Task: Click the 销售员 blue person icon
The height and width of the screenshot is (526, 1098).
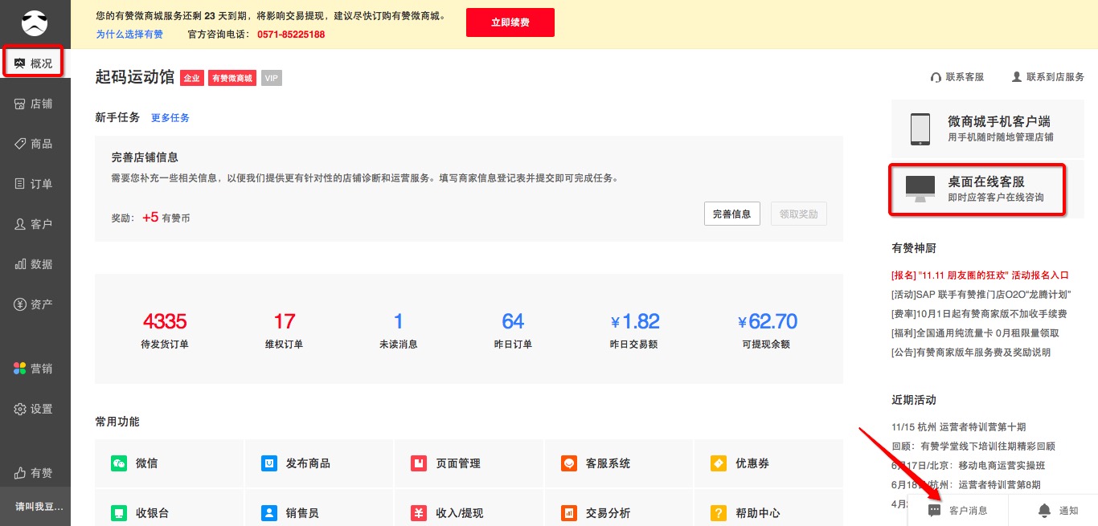Action: [269, 512]
